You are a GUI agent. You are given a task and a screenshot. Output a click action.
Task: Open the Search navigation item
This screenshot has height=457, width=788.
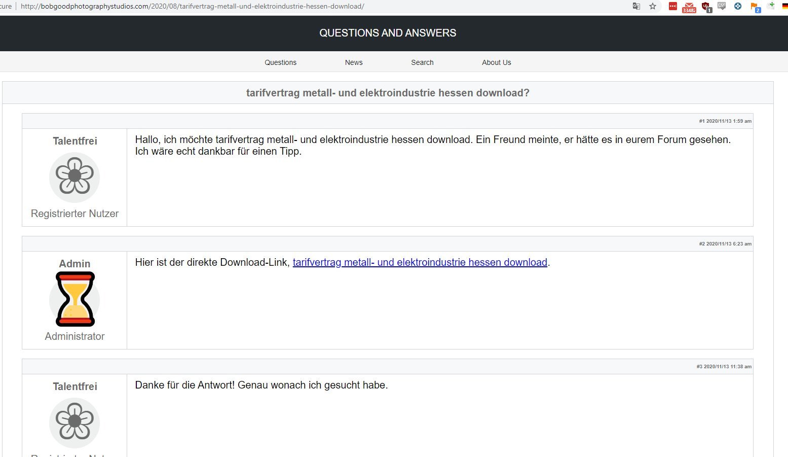tap(422, 62)
